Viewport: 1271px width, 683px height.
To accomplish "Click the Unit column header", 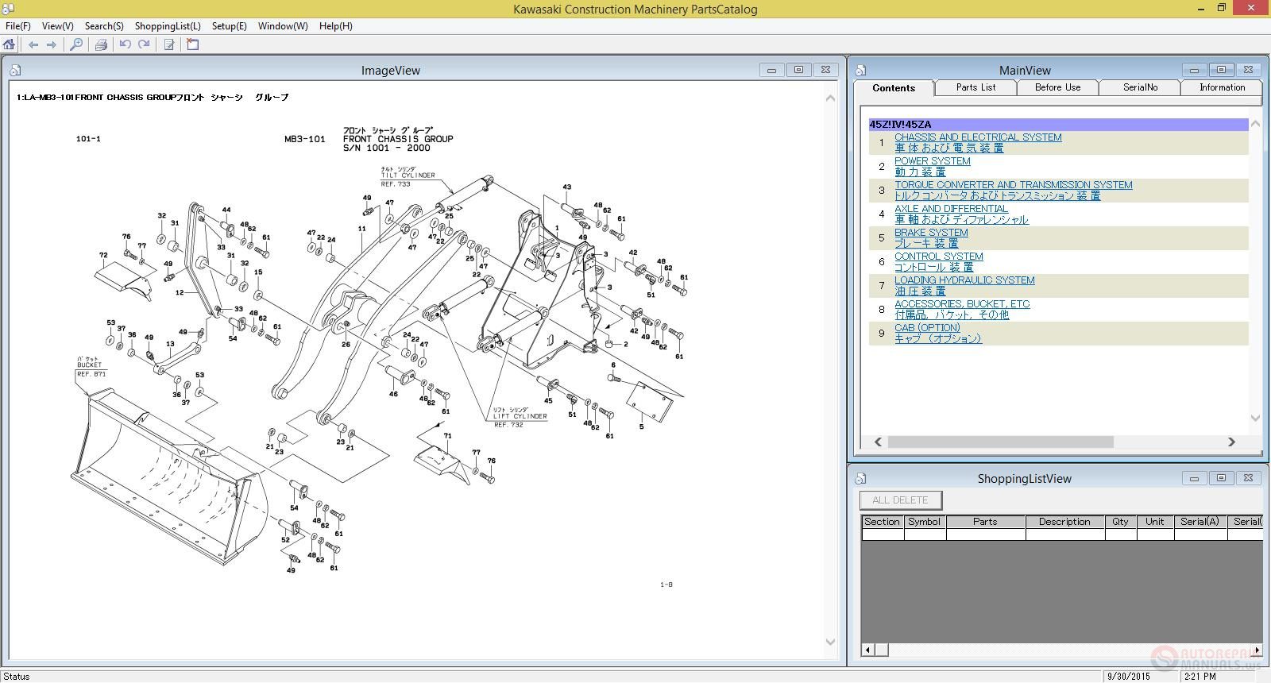I will 1155,522.
